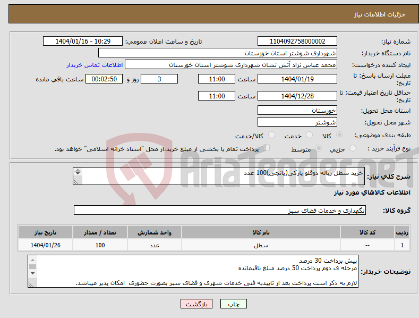Image resolution: width=419 pixels, height=318 pixels.
Task: Click the remaining days field showing 3
Action: pyautogui.click(x=159, y=79)
